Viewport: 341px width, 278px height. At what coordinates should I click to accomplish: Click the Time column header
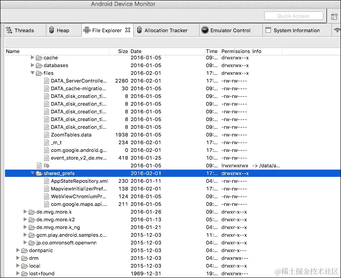(213, 51)
